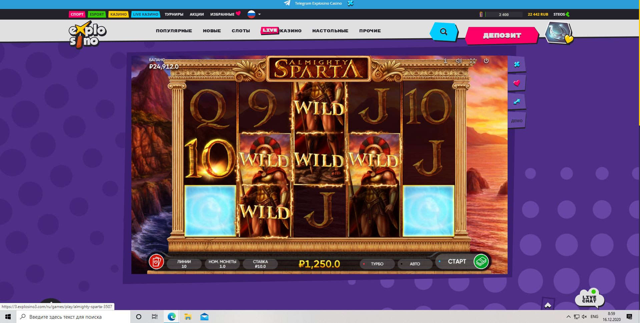Click the game power button icon
This screenshot has height=323, width=640.
click(486, 61)
